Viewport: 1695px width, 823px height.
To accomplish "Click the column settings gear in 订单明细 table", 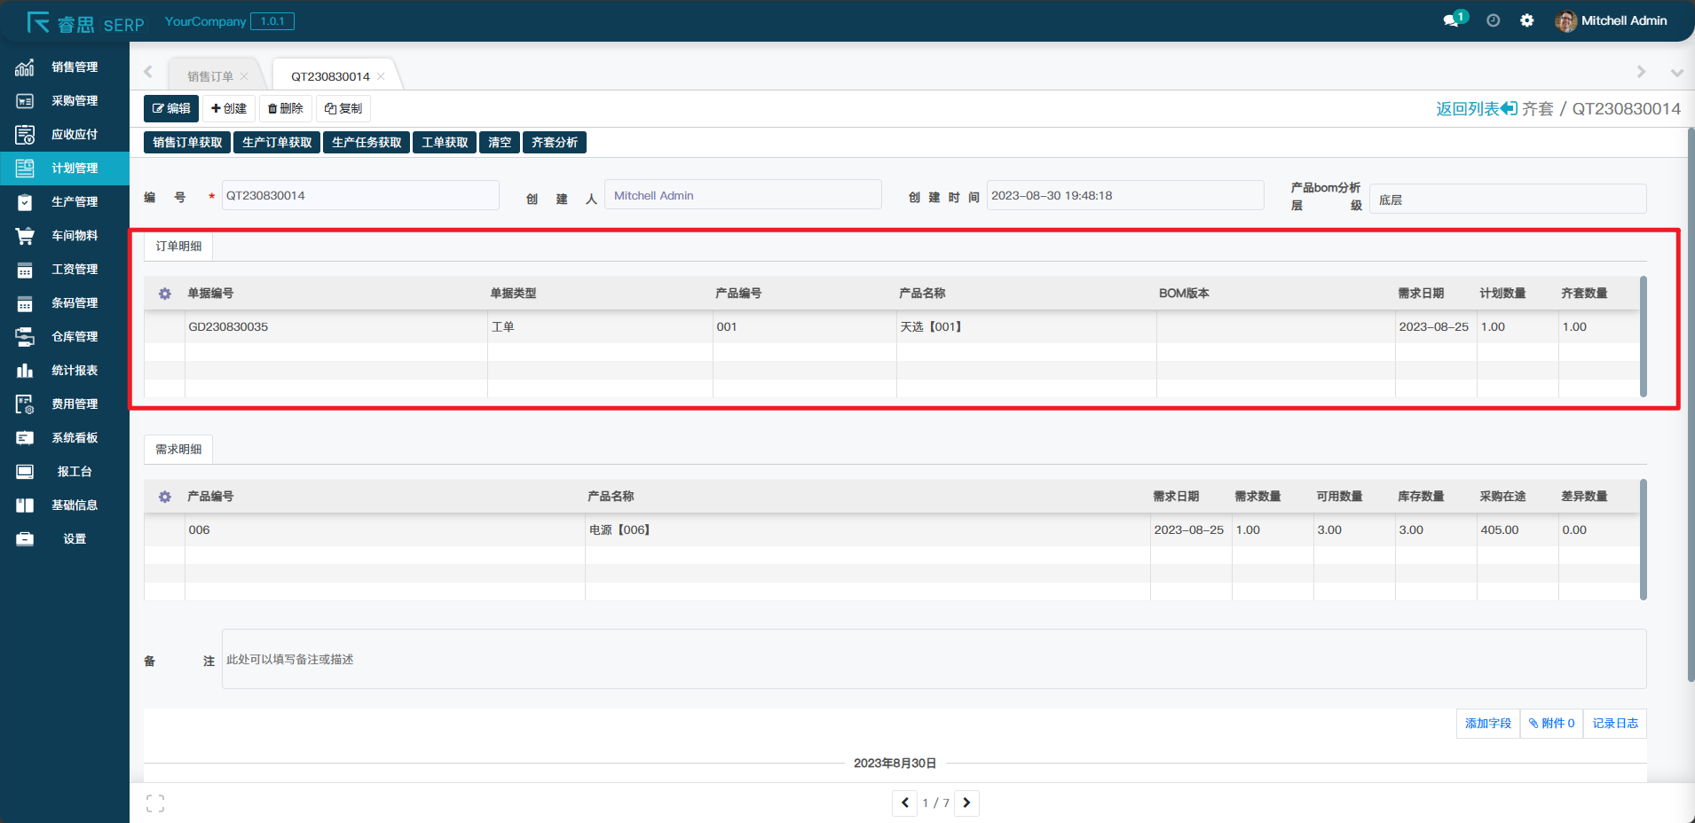I will (165, 294).
